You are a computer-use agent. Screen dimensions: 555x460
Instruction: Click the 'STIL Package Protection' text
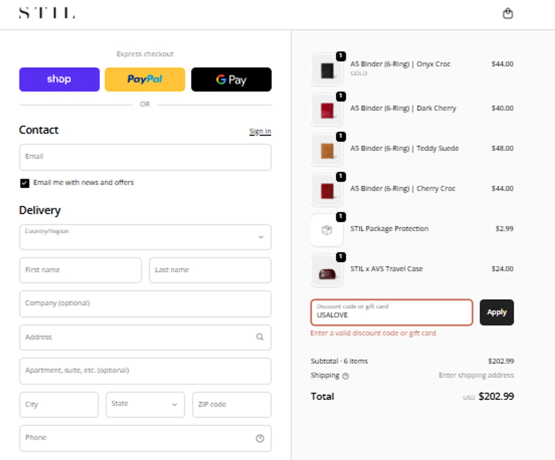[x=389, y=229]
